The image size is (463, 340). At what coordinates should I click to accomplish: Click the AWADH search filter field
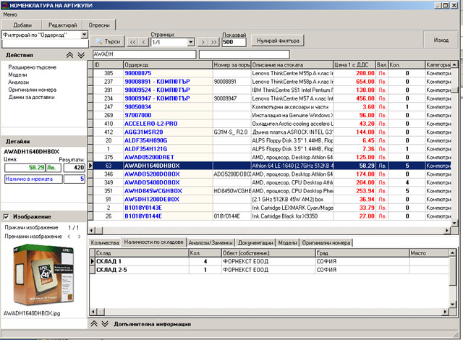(x=145, y=54)
